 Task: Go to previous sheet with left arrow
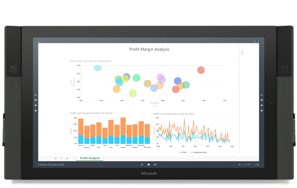(x=56, y=158)
